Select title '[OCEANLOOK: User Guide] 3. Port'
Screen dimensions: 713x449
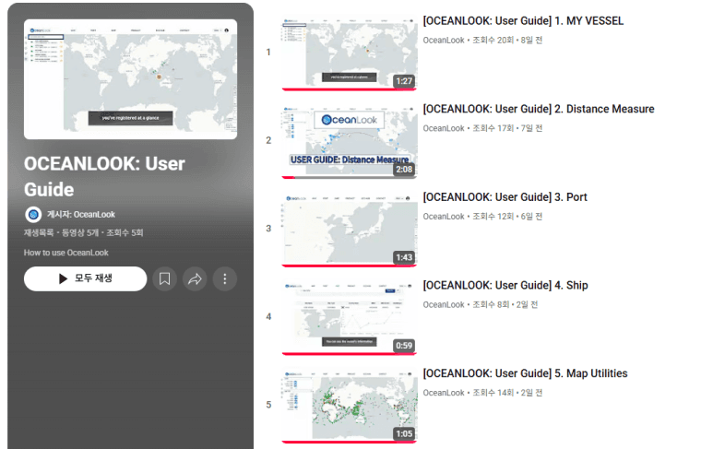pyautogui.click(x=505, y=197)
